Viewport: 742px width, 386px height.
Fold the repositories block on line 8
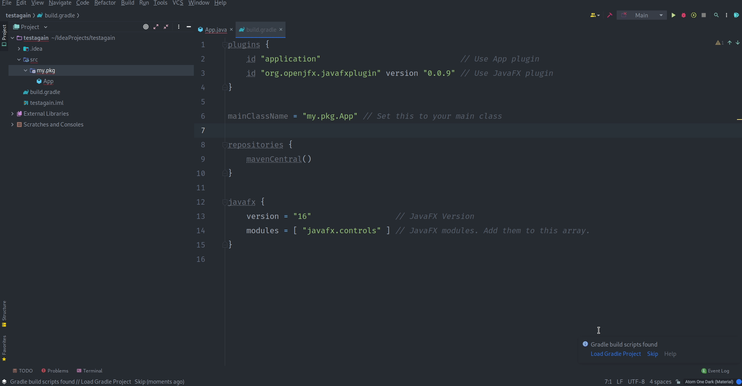(x=224, y=145)
